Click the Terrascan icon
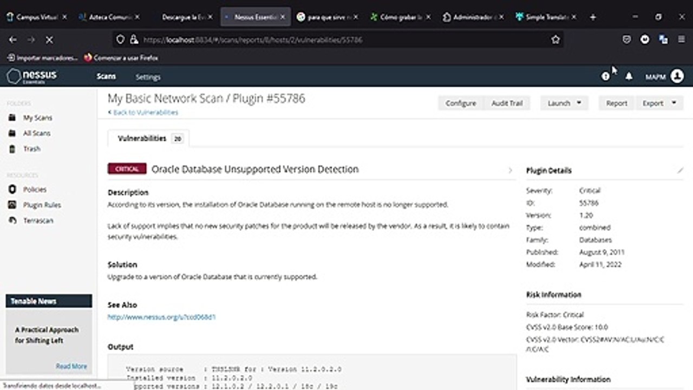Image resolution: width=693 pixels, height=390 pixels. (x=12, y=220)
